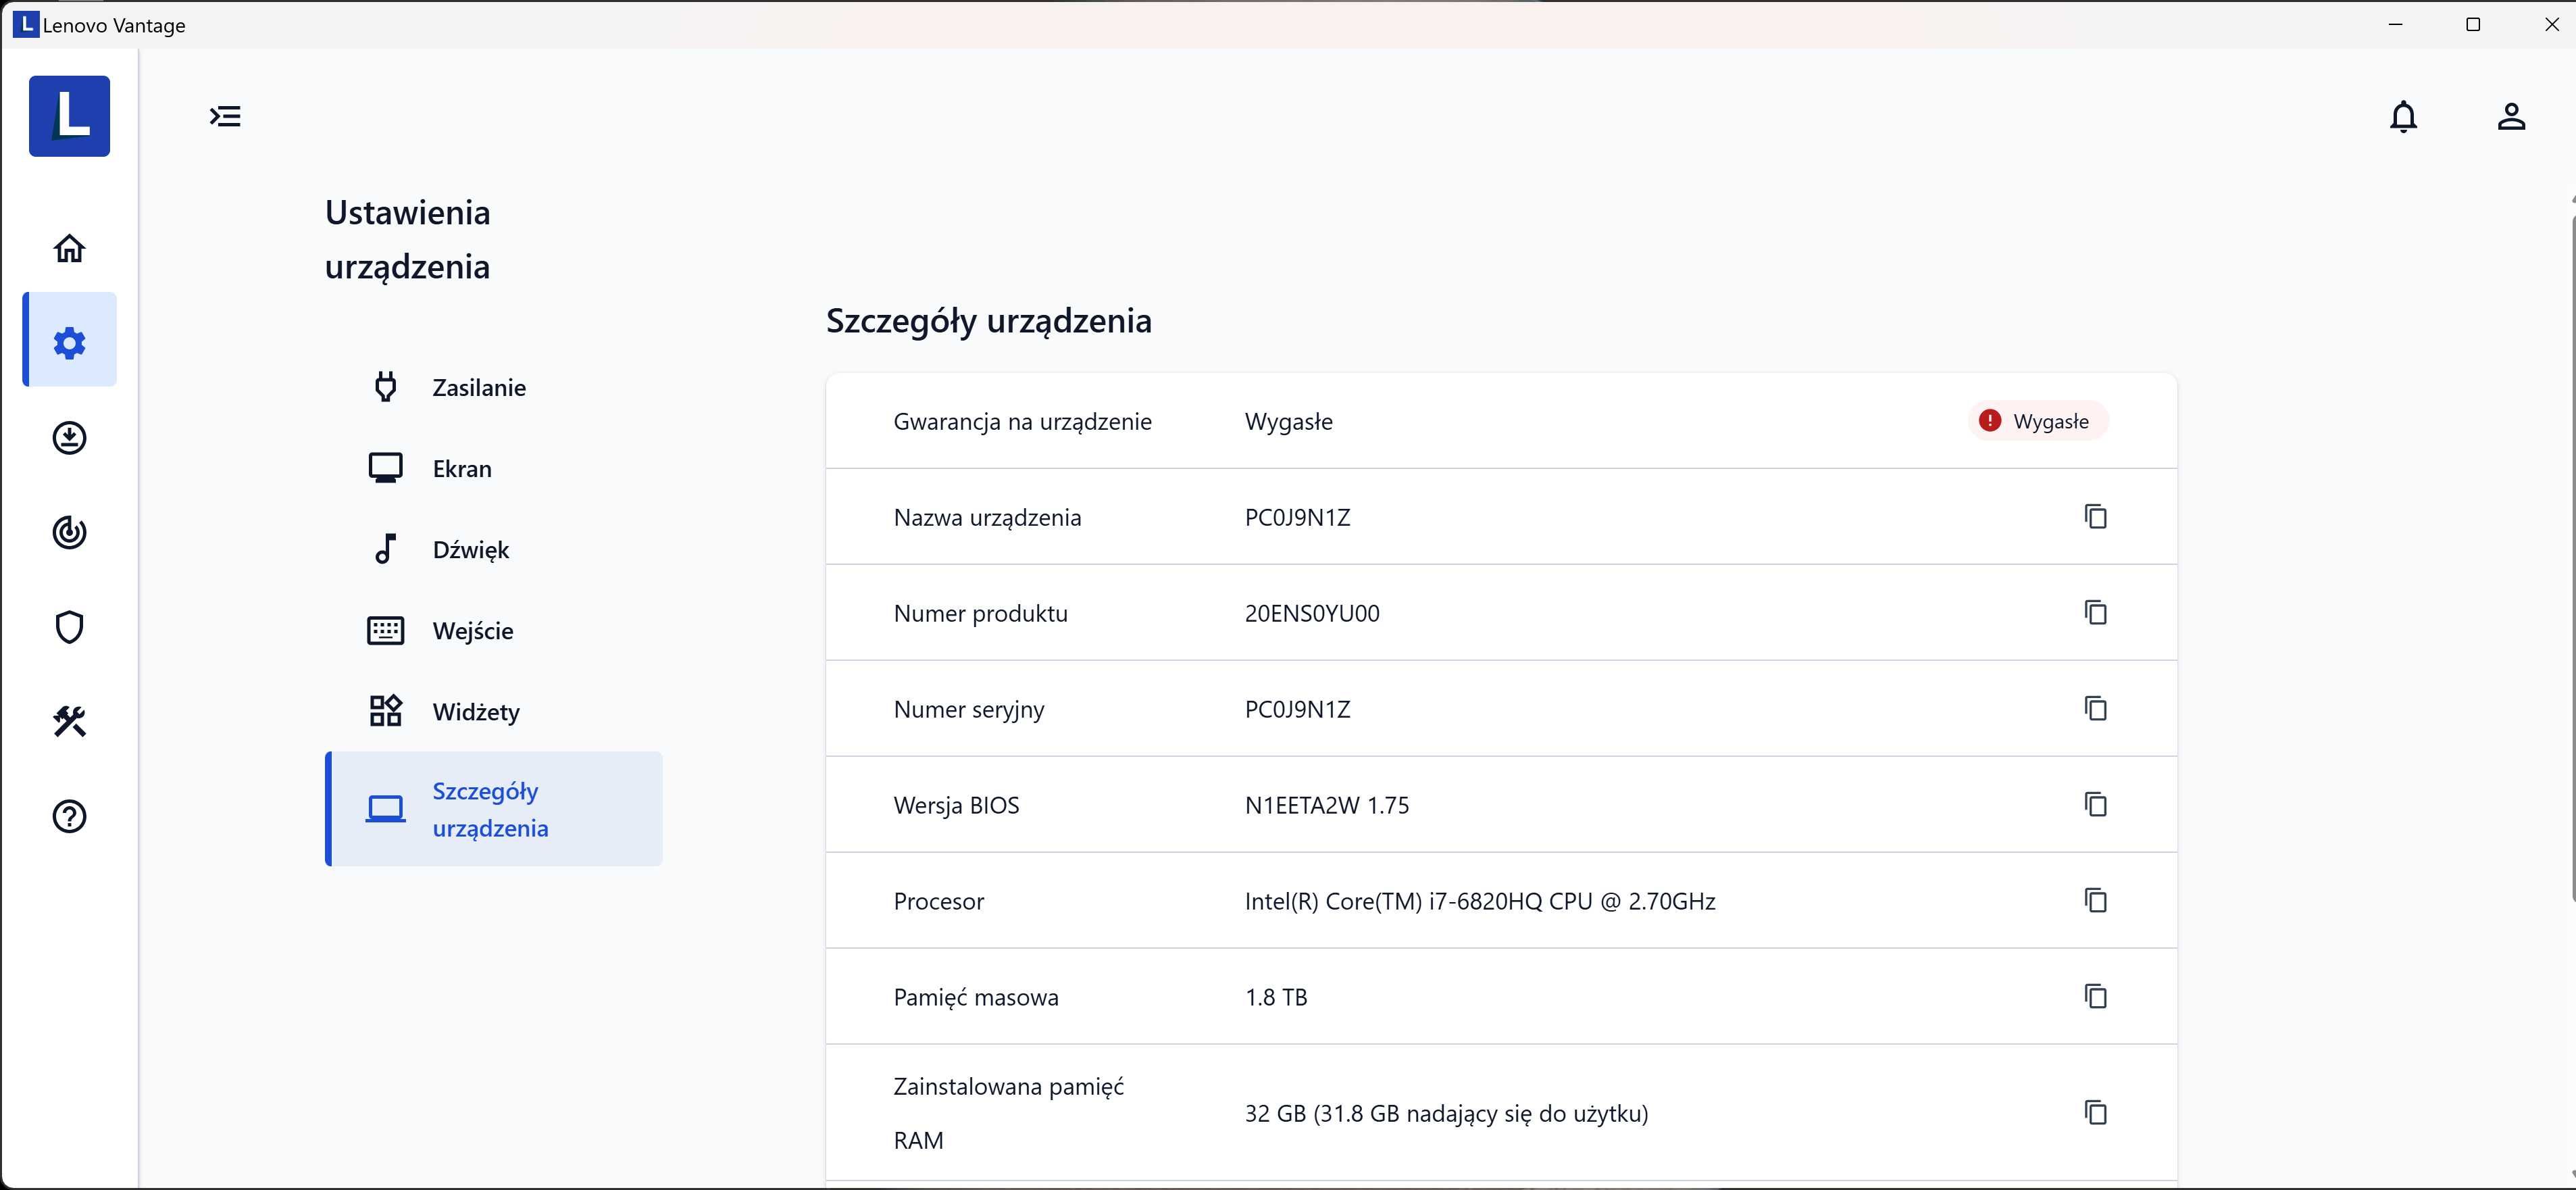Minimize the Lenovo Vantage window

(x=2395, y=24)
